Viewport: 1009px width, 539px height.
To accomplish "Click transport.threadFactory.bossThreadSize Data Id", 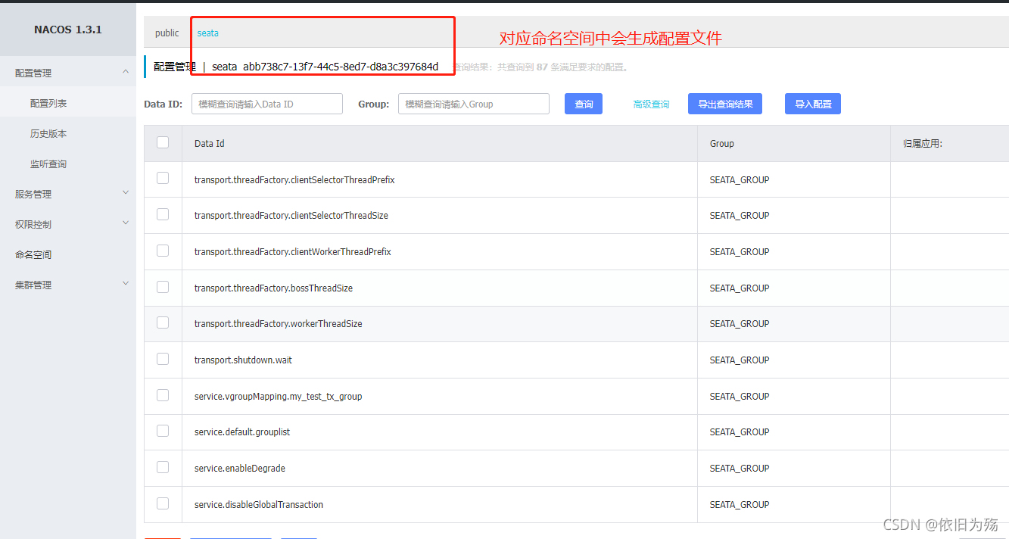I will coord(273,288).
